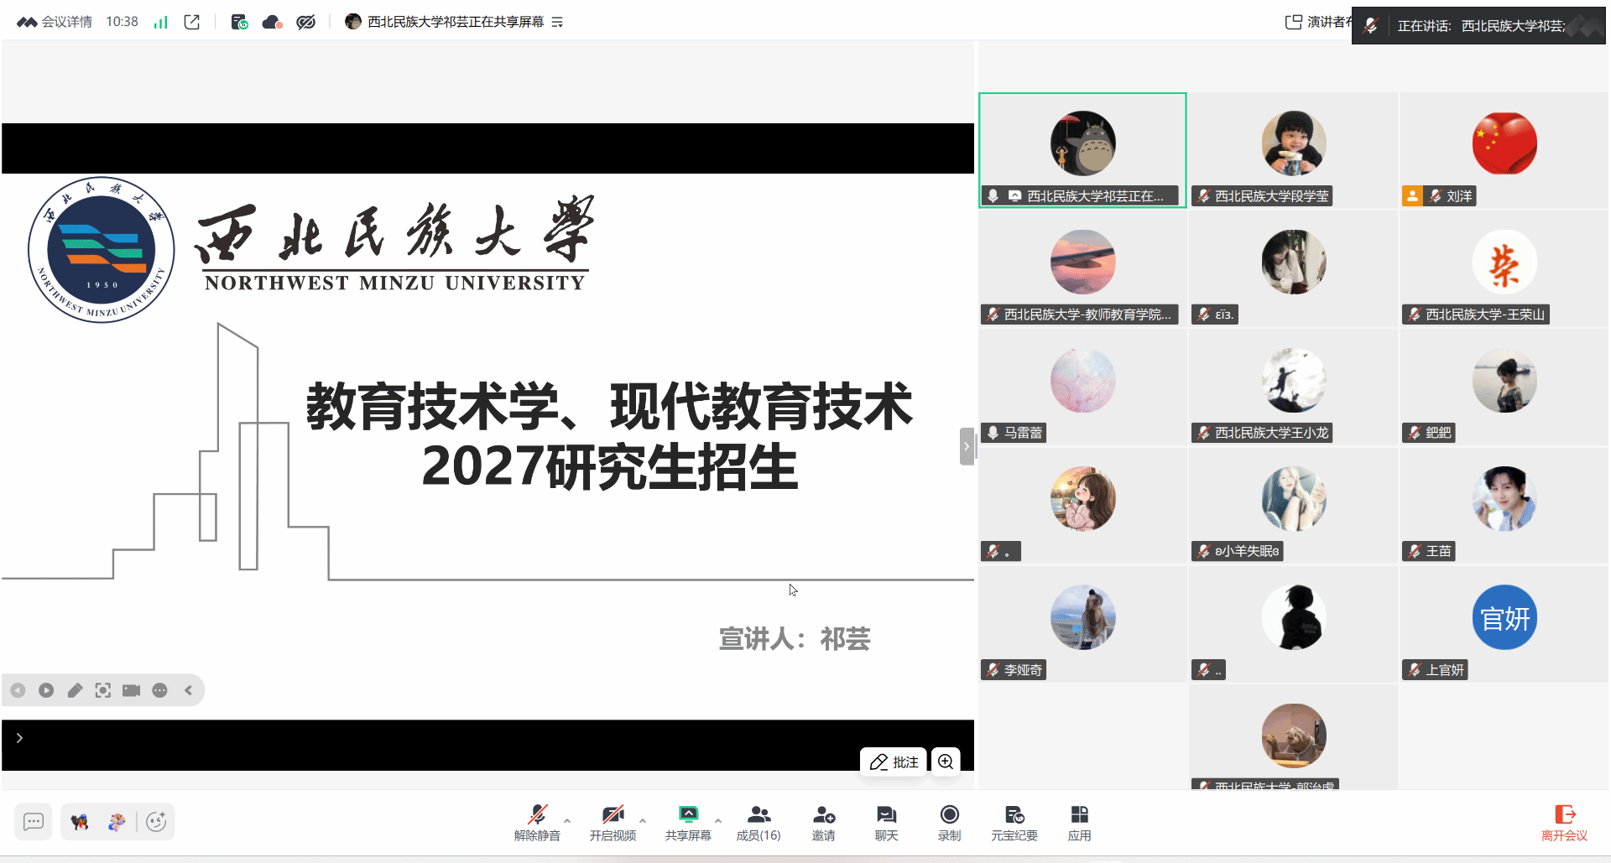Image resolution: width=1611 pixels, height=863 pixels.
Task: Check the green network signal bars icon
Action: tap(160, 23)
